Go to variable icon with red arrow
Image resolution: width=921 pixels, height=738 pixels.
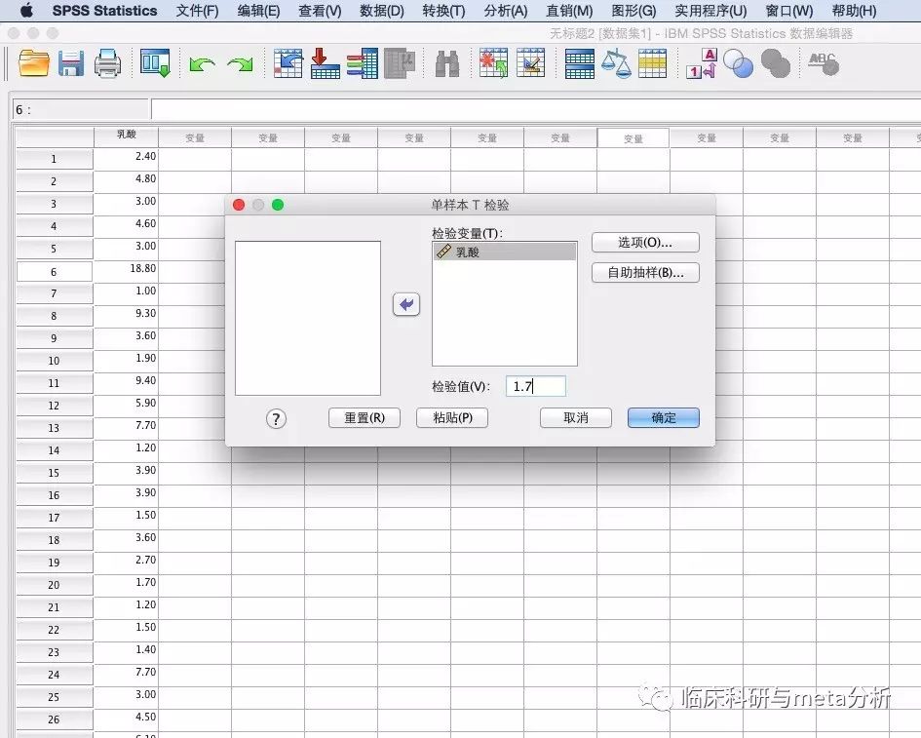pyautogui.click(x=325, y=62)
